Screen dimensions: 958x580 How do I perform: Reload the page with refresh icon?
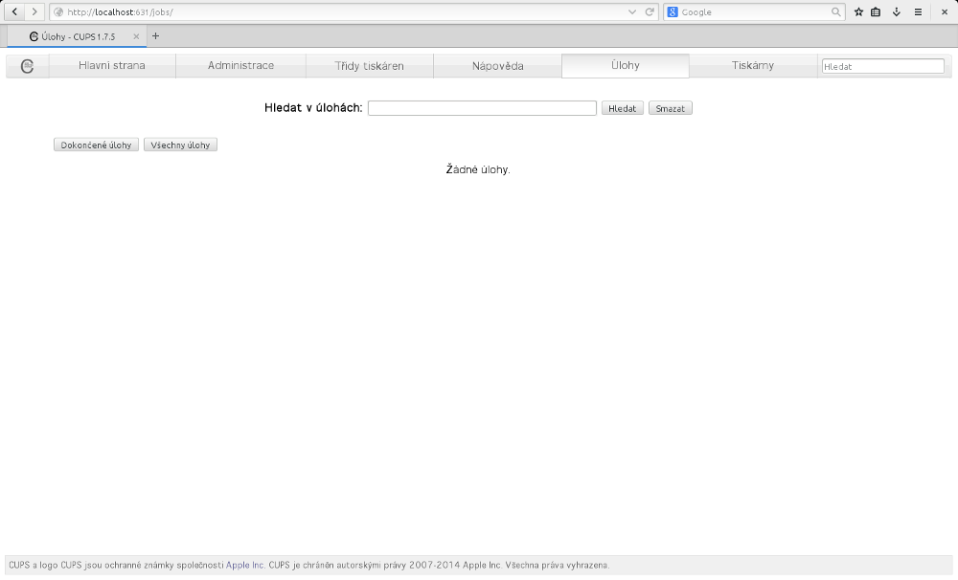[x=650, y=11]
